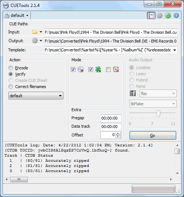Uncheck the first Mode checkbox

click(73, 69)
